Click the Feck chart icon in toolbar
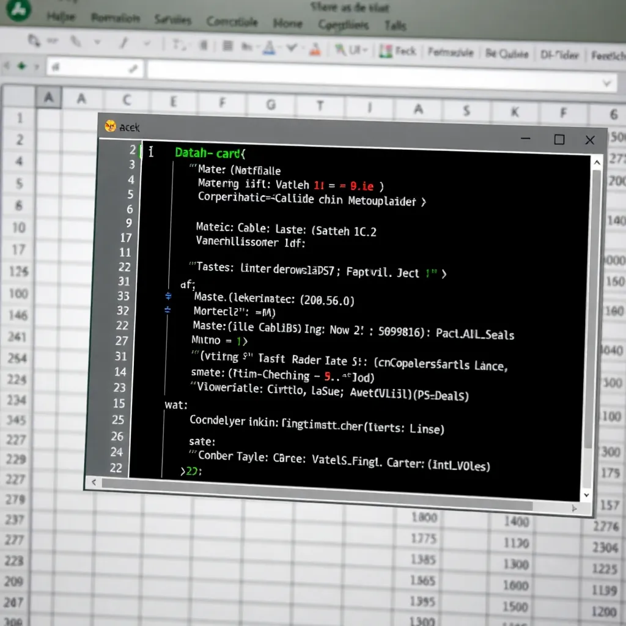Viewport: 626px width, 626px height. [397, 51]
